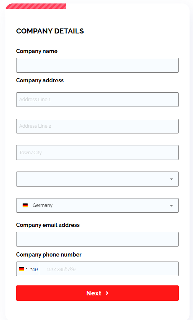Expand the empty state/region dropdown arrow
193x320 pixels.
(x=172, y=179)
